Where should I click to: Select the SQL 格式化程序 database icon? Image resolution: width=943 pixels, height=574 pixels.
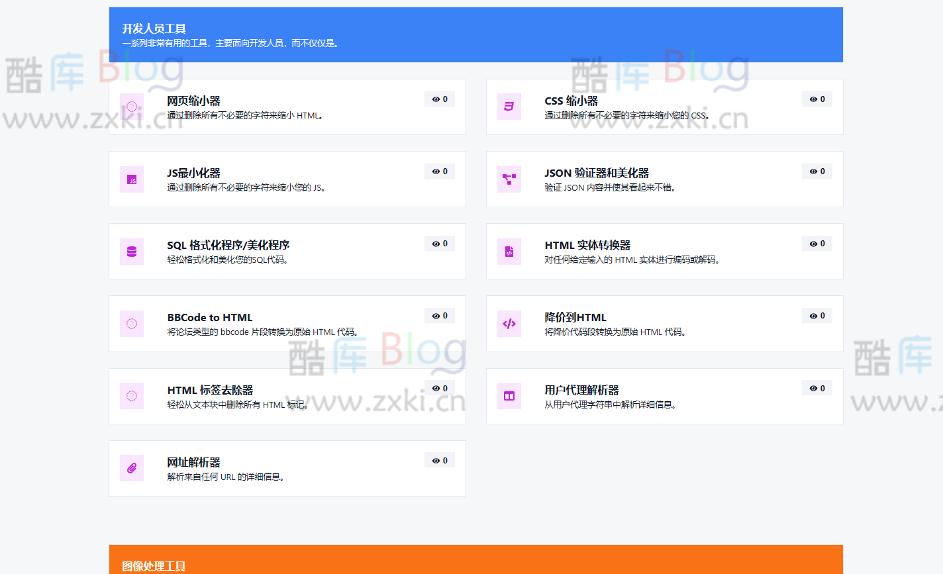point(132,251)
